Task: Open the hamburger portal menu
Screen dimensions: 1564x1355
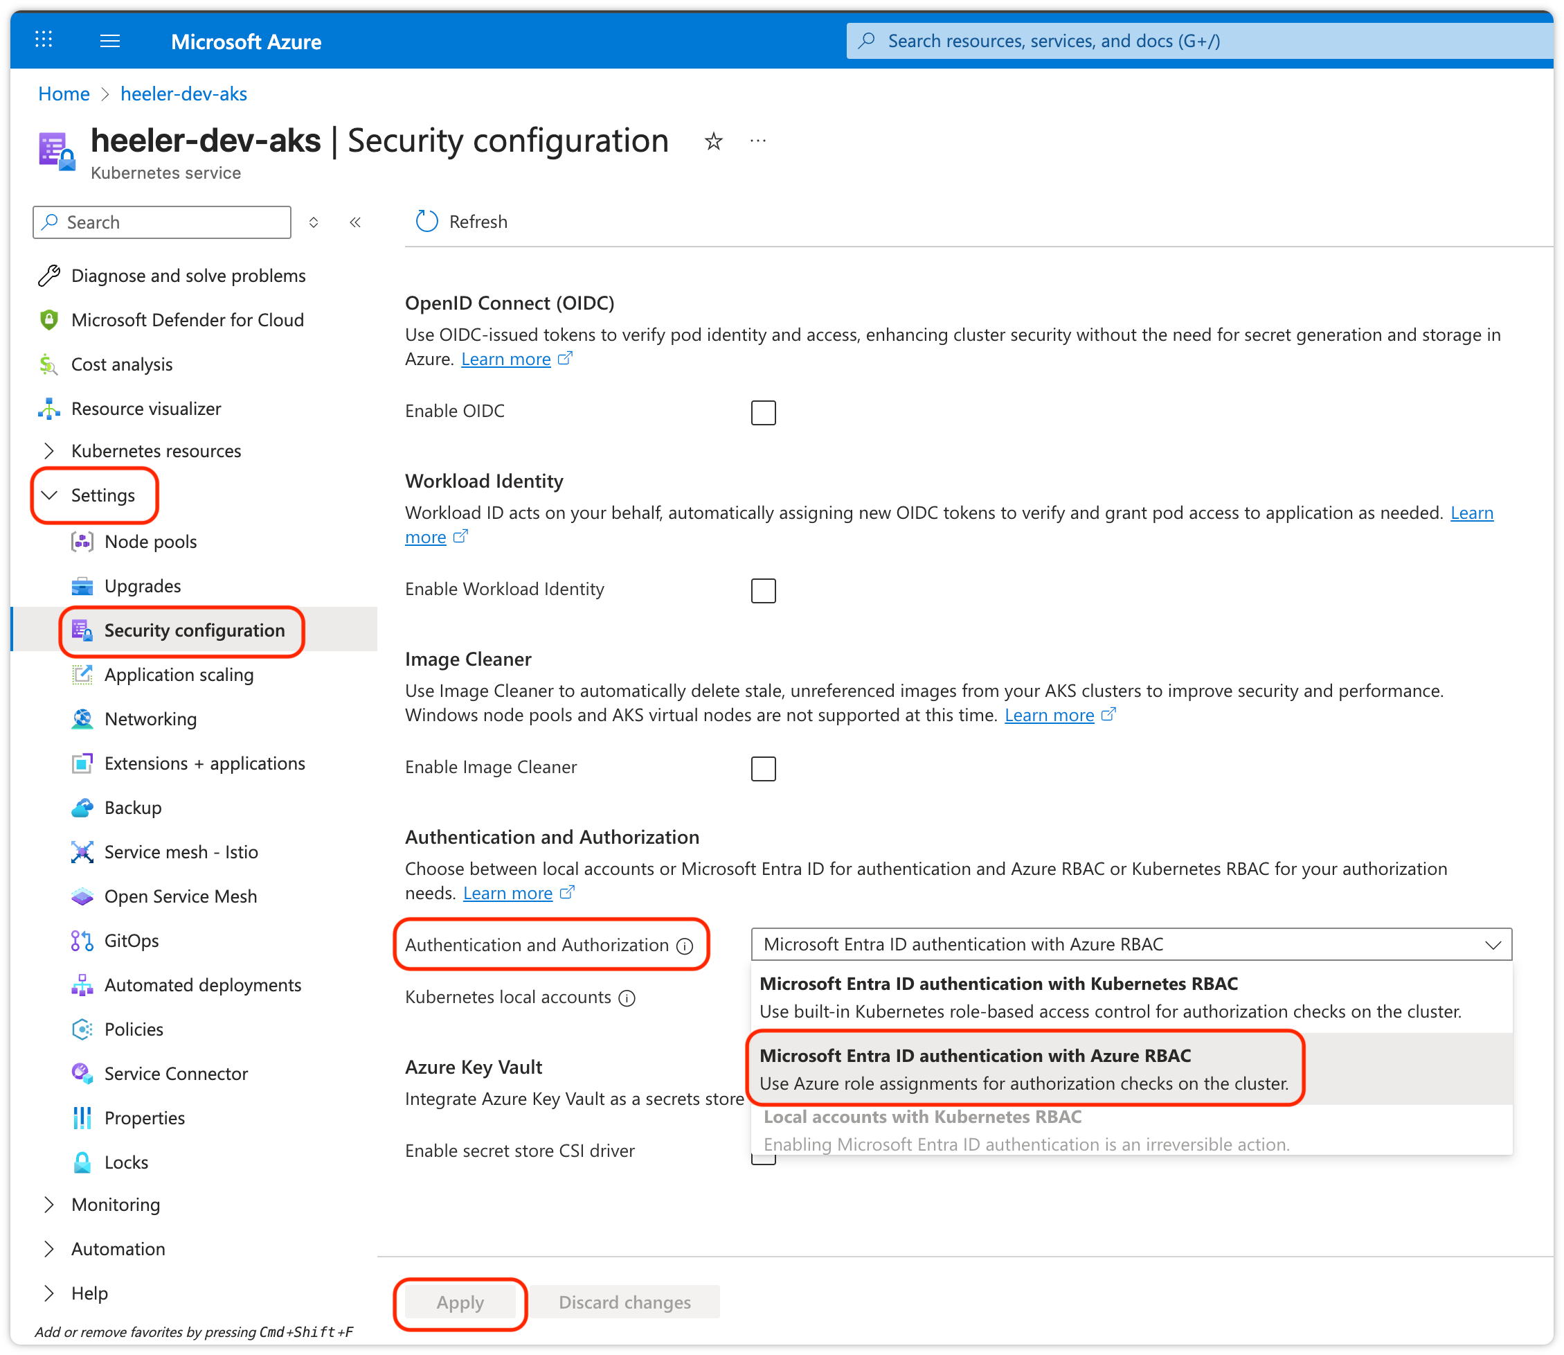Action: 110,41
